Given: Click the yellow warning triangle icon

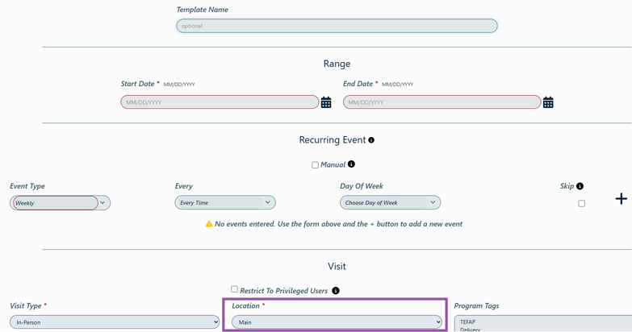Looking at the screenshot, I should pos(209,224).
